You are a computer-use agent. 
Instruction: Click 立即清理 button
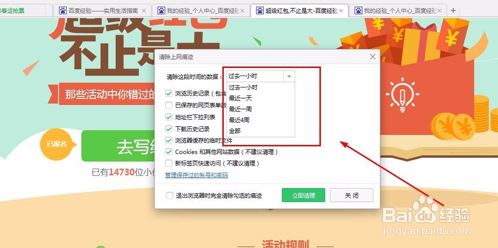pyautogui.click(x=303, y=195)
